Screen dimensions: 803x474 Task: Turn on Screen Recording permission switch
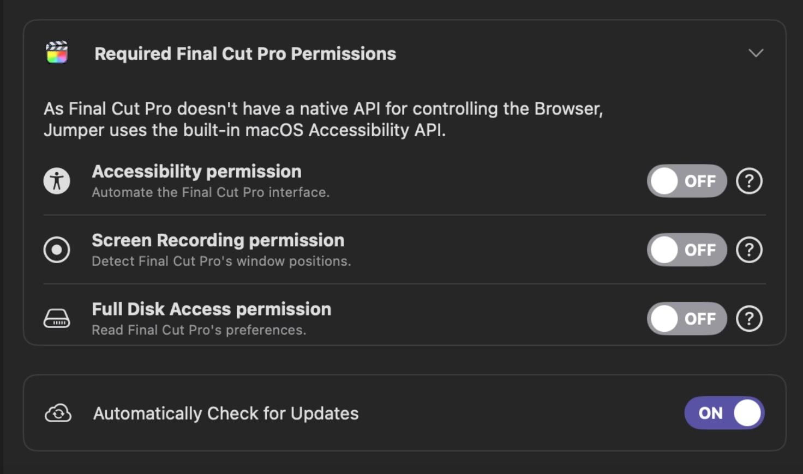coord(687,250)
